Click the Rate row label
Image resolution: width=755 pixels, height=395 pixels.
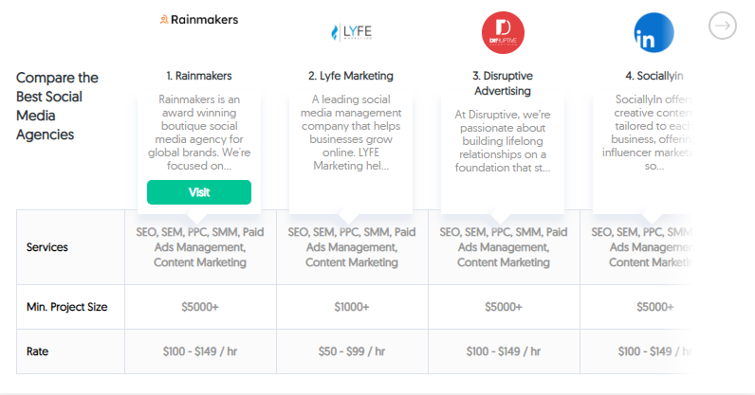pos(37,351)
